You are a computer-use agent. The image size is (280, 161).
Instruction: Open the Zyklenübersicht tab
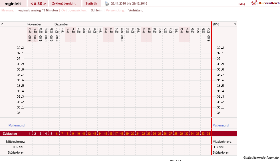pos(64,3)
